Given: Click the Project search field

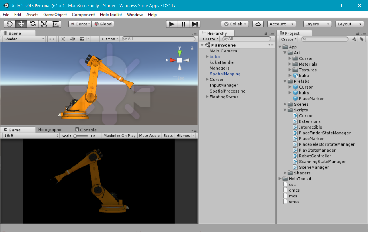Looking at the screenshot, I should (x=324, y=39).
